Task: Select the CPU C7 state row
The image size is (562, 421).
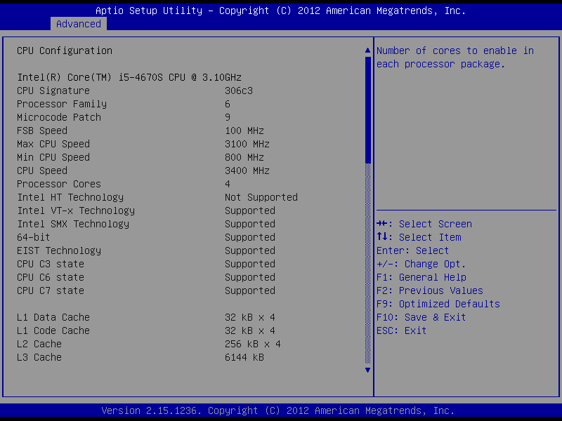Action: 51,290
